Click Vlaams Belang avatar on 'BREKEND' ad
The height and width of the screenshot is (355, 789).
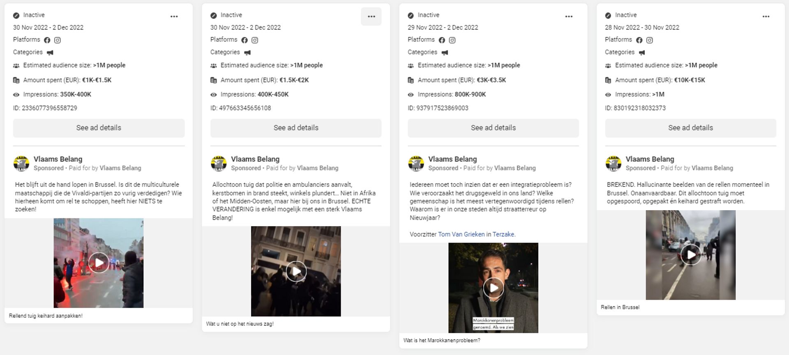click(613, 163)
